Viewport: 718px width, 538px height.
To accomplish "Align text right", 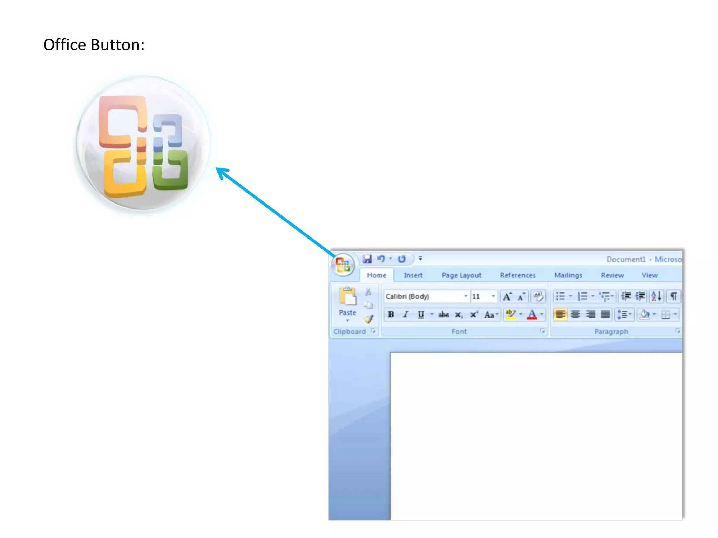I will (590, 315).
